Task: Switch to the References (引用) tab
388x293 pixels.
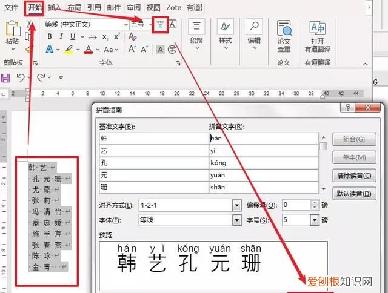Action: 94,7
